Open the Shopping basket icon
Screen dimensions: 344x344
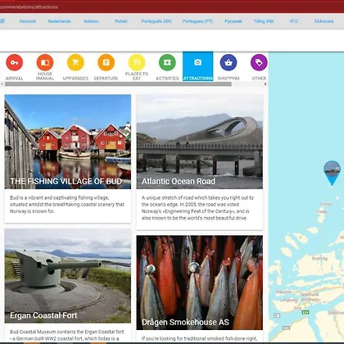[x=229, y=62]
